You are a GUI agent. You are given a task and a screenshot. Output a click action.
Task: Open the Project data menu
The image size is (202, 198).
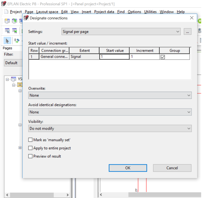[x=104, y=12]
